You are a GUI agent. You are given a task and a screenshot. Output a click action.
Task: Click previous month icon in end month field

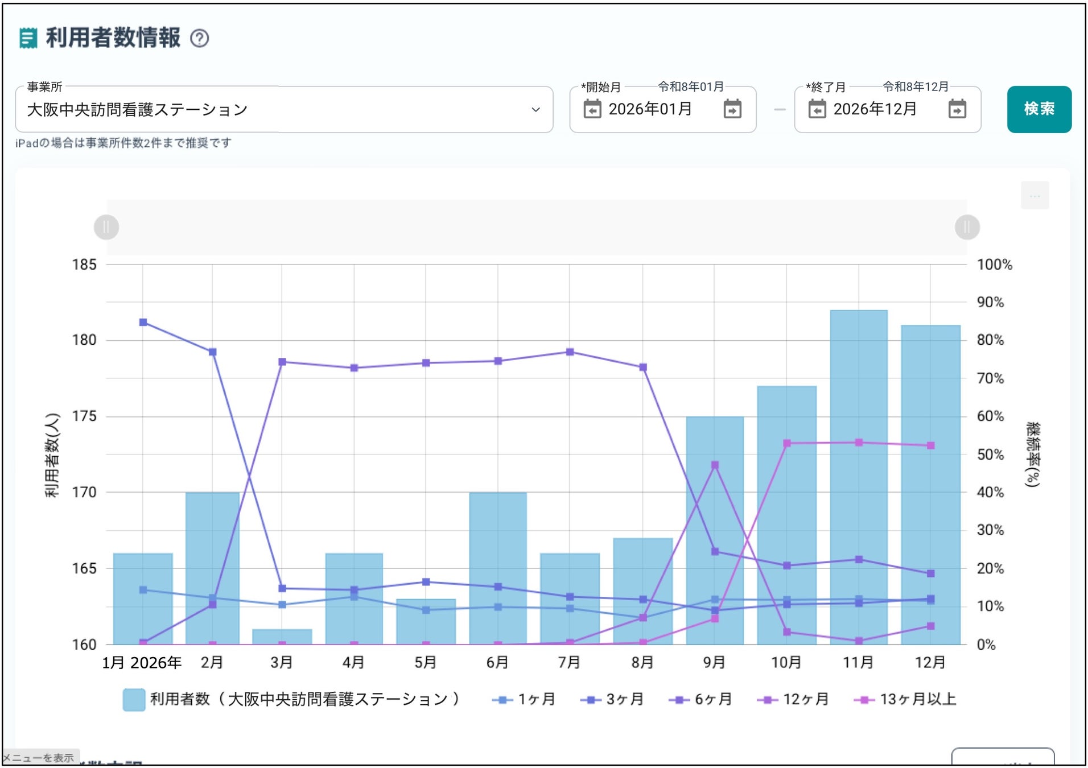click(817, 109)
